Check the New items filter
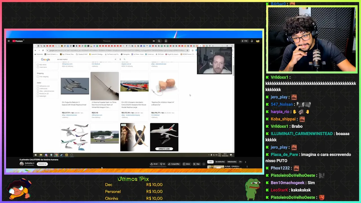This screenshot has width=361, height=203. click(x=38, y=65)
